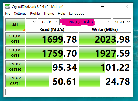
Task: Open the File menu
Action: click(x=8, y=14)
